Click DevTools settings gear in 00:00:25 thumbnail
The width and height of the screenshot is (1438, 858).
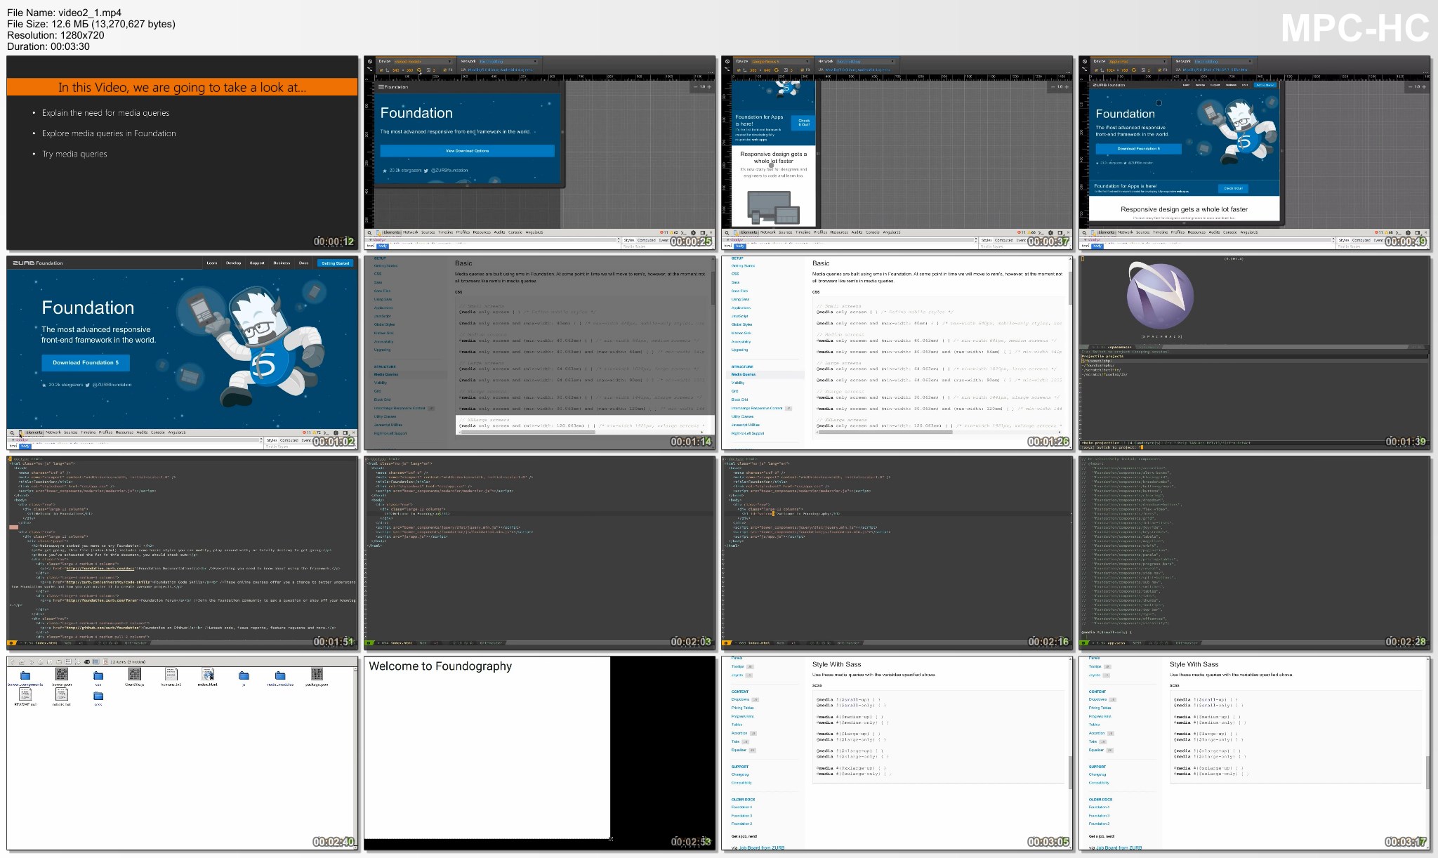click(x=693, y=232)
